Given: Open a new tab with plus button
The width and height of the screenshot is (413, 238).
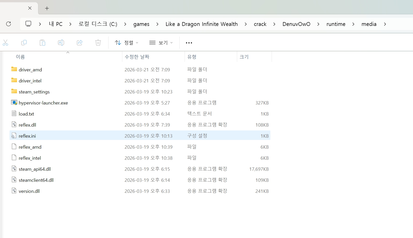Looking at the screenshot, I should coord(47,8).
